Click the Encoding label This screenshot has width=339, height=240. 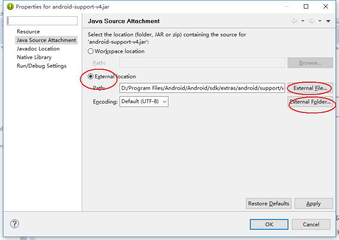(105, 102)
